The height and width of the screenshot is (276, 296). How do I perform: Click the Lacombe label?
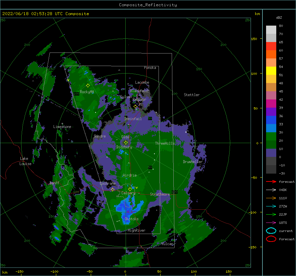click(142, 82)
